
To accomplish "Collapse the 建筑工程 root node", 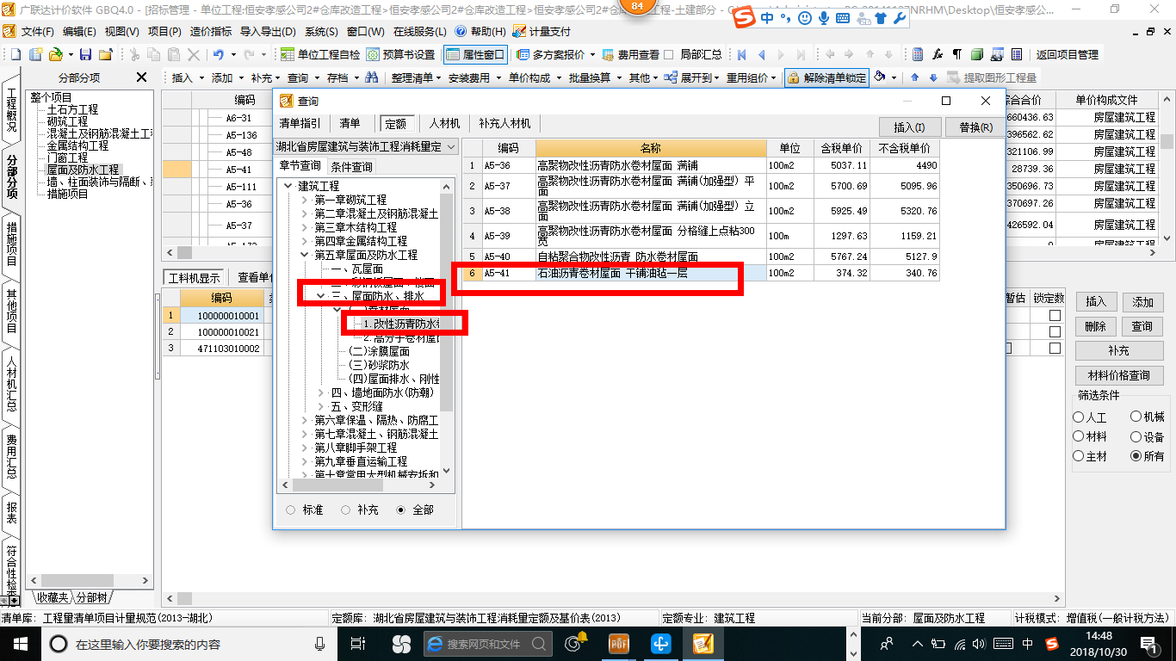I will tap(288, 186).
